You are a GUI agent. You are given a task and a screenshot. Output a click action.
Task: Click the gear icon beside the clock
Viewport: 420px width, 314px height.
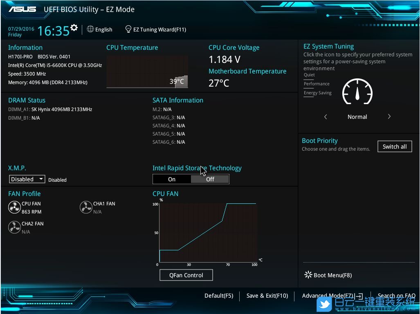point(74,28)
